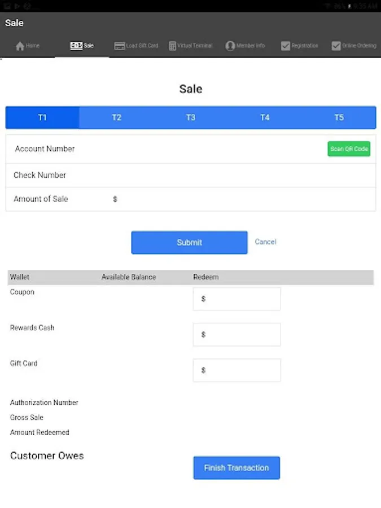Screen dimensions: 381x508
Task: Open the Virtual Terminal calculator icon
Action: click(172, 46)
